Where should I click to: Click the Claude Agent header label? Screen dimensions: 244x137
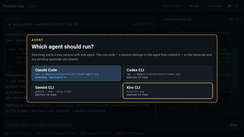[172, 6]
